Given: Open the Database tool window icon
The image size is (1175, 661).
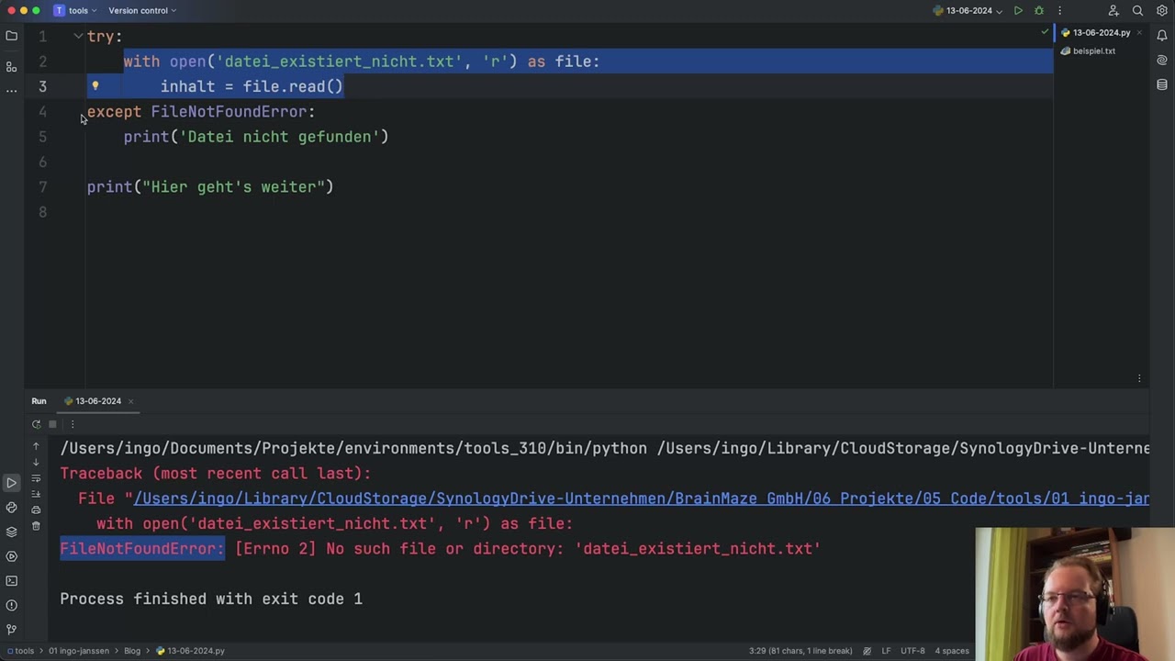Looking at the screenshot, I should [x=1162, y=84].
